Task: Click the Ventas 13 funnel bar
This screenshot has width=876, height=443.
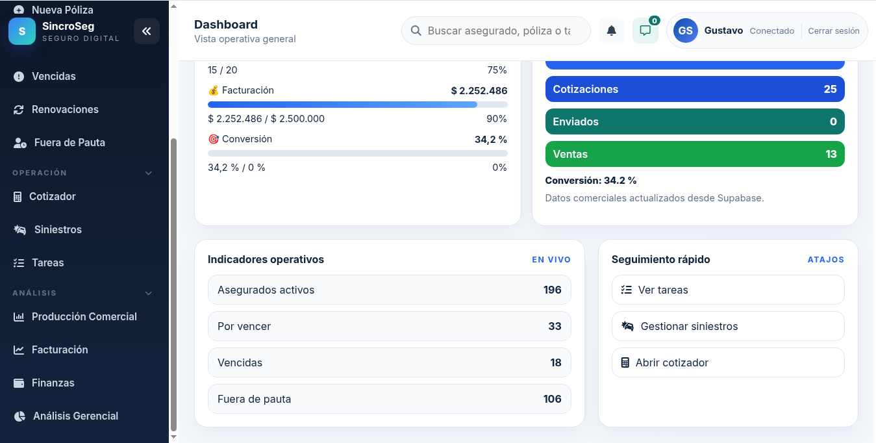Action: pyautogui.click(x=695, y=154)
